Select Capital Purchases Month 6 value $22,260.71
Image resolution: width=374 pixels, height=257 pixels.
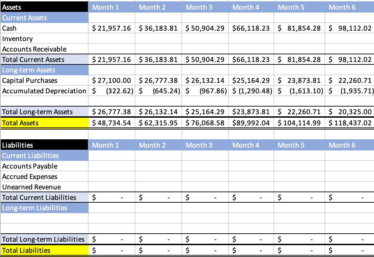[x=350, y=80]
